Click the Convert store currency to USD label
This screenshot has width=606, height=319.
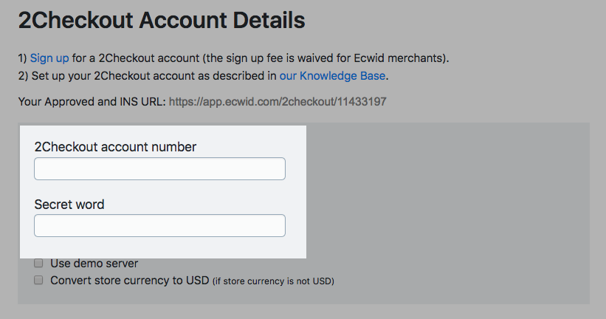point(129,281)
